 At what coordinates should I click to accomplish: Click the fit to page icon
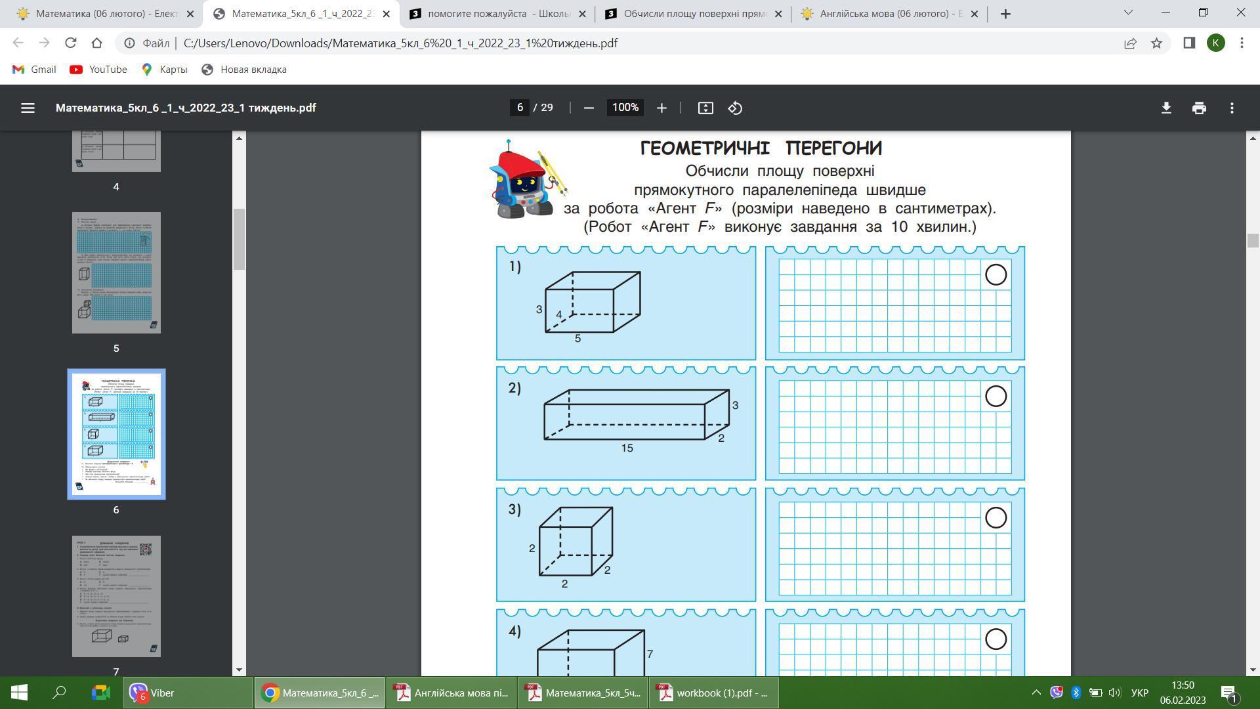(705, 108)
